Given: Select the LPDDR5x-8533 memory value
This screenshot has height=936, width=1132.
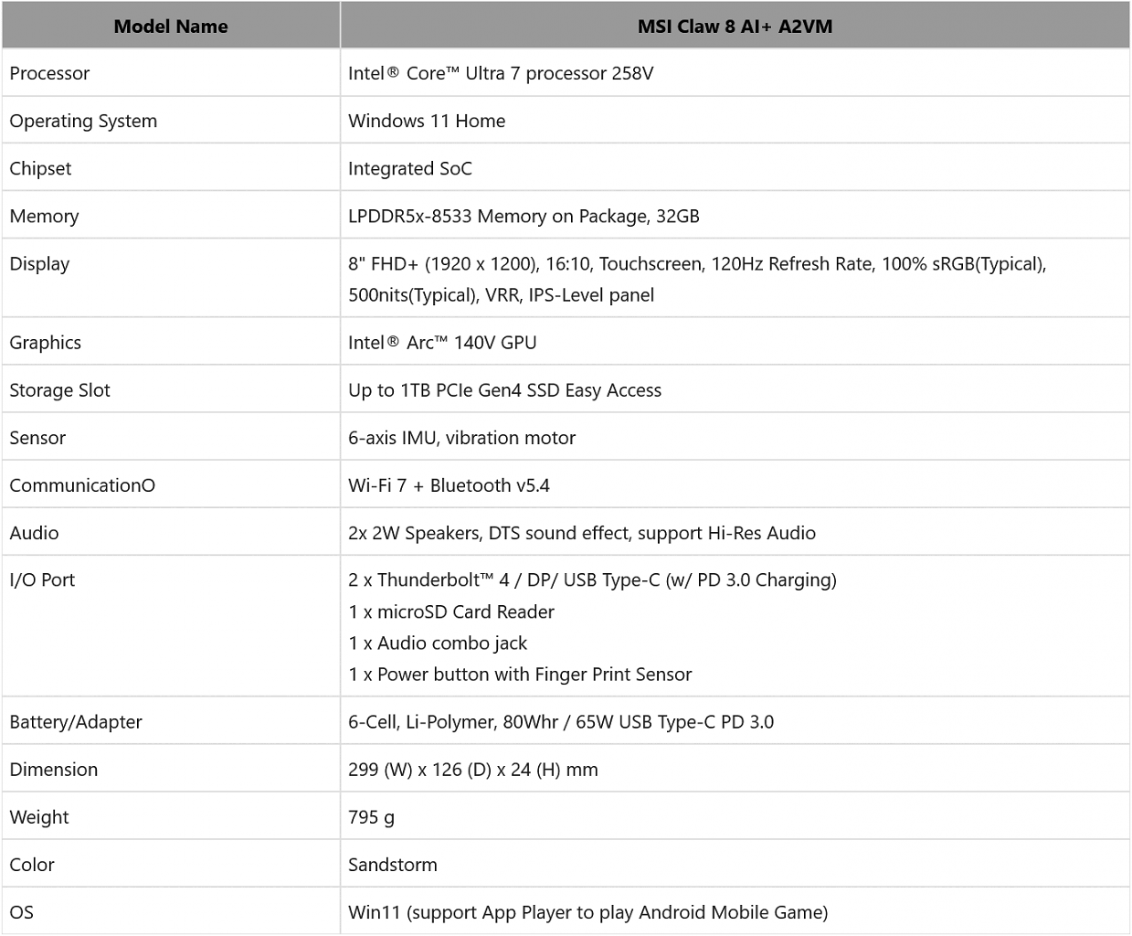Looking at the screenshot, I should [524, 216].
